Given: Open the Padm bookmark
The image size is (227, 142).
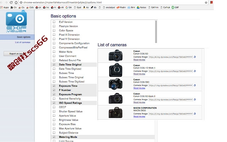Looking at the screenshot, I should [x=121, y=7].
